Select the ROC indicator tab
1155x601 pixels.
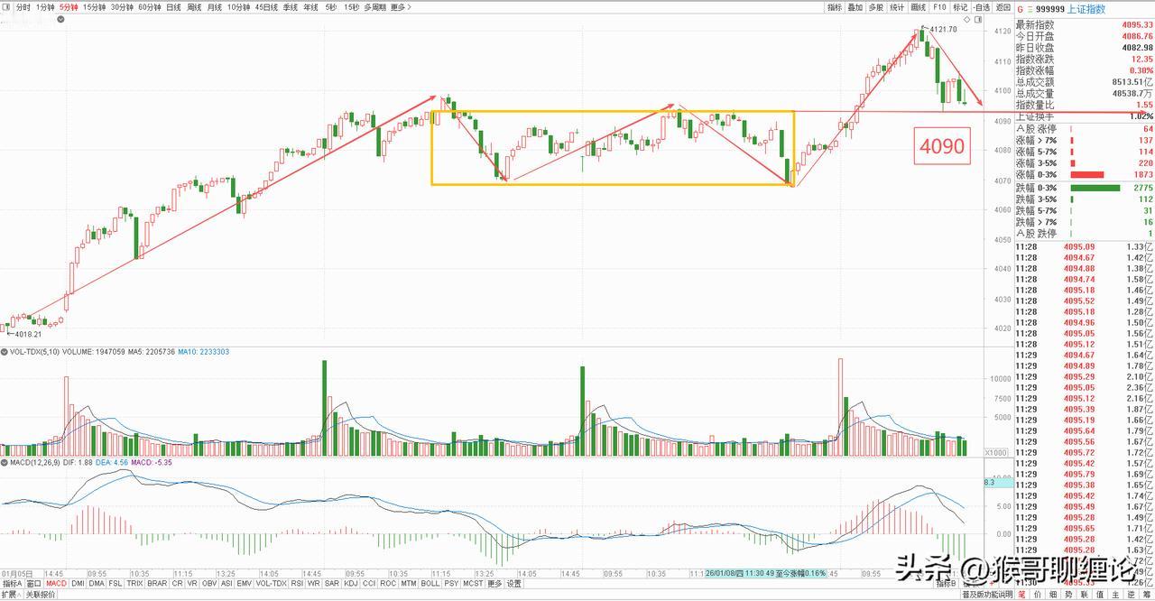click(x=388, y=584)
